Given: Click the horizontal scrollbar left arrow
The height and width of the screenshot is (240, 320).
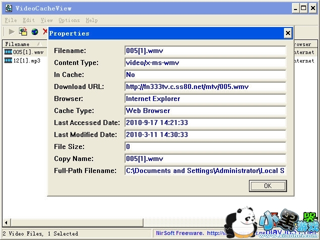Looking at the screenshot, I should coord(6,222).
